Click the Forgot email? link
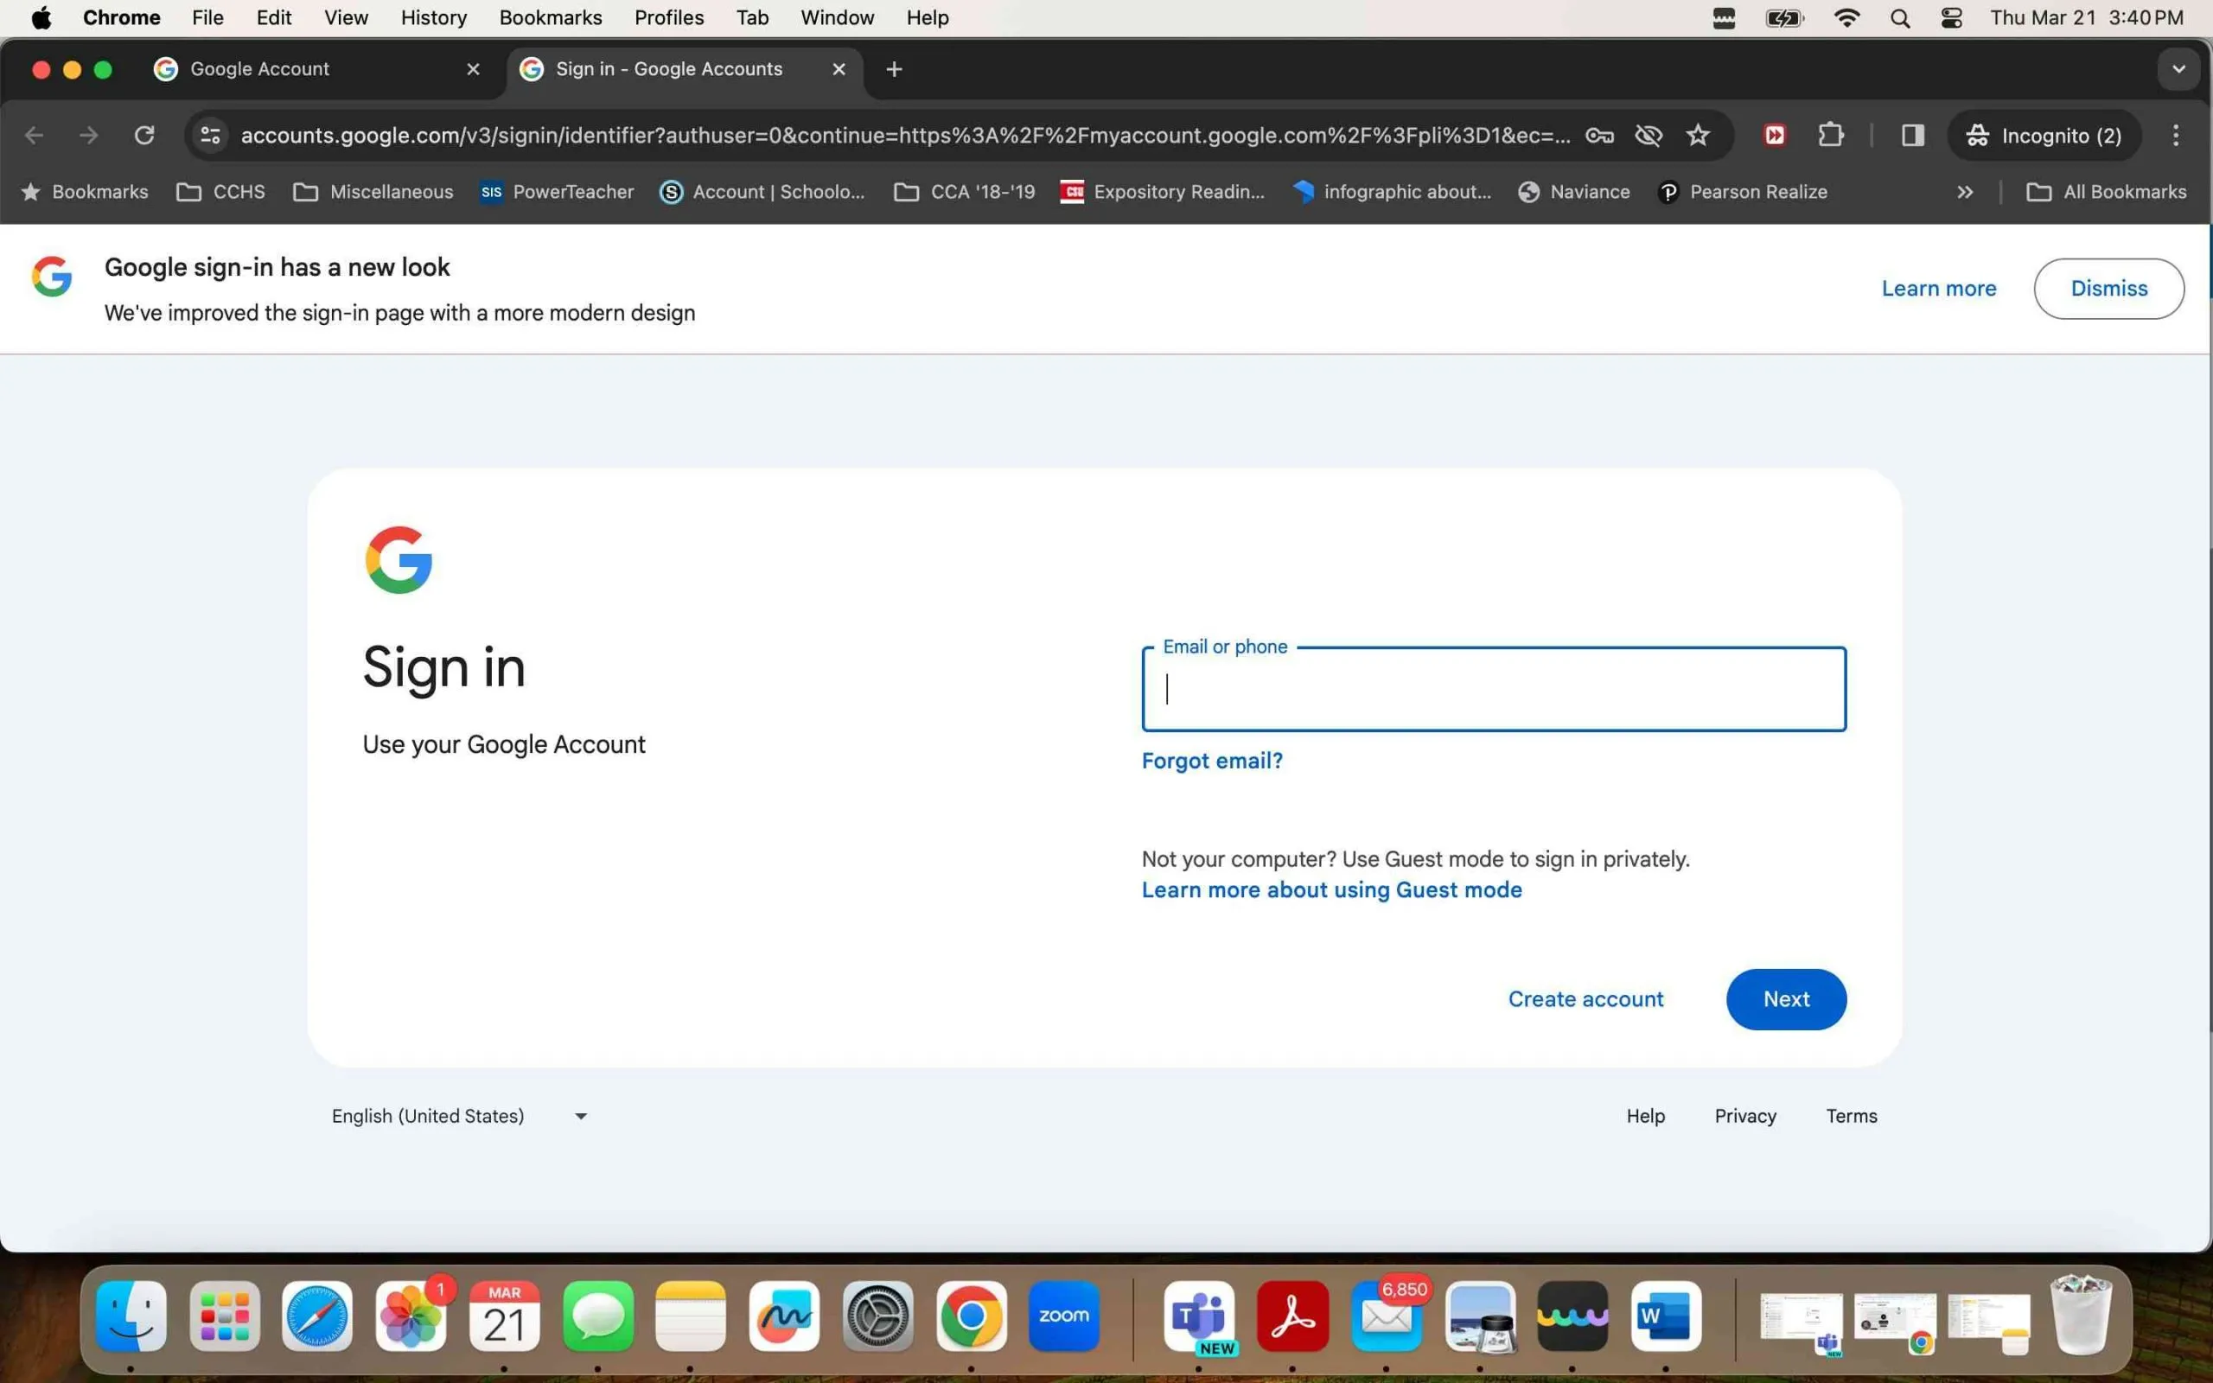 pyautogui.click(x=1212, y=761)
